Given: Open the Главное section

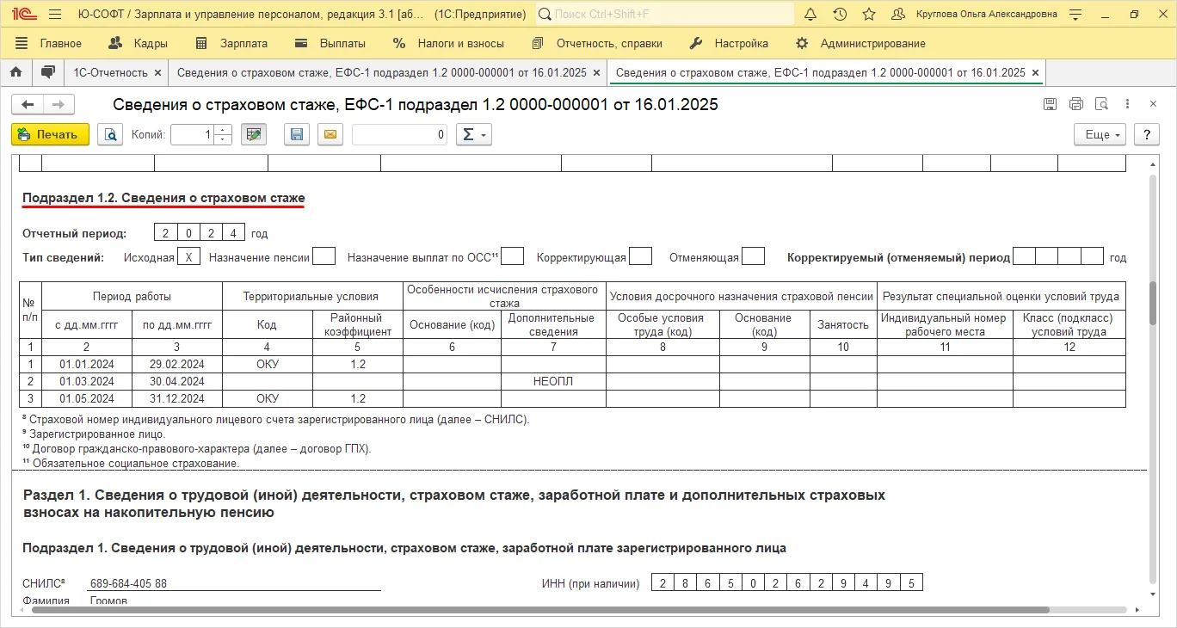Looking at the screenshot, I should [49, 43].
